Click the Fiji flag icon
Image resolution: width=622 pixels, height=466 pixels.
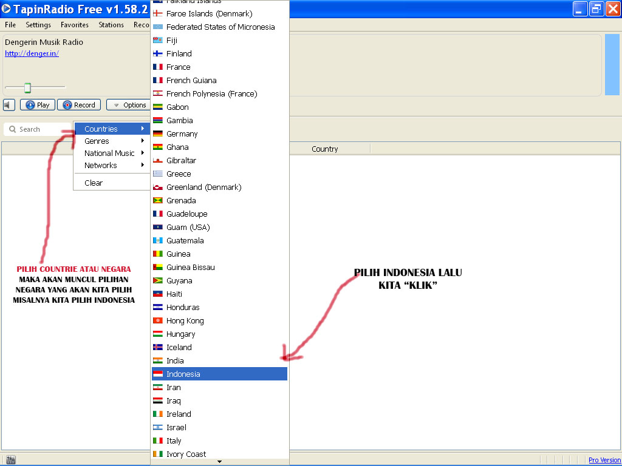click(x=158, y=41)
